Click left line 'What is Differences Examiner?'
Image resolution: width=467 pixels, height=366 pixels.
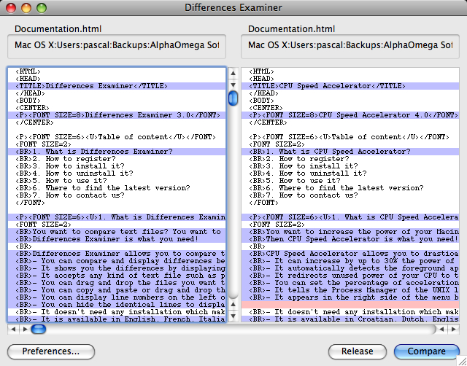(117, 152)
